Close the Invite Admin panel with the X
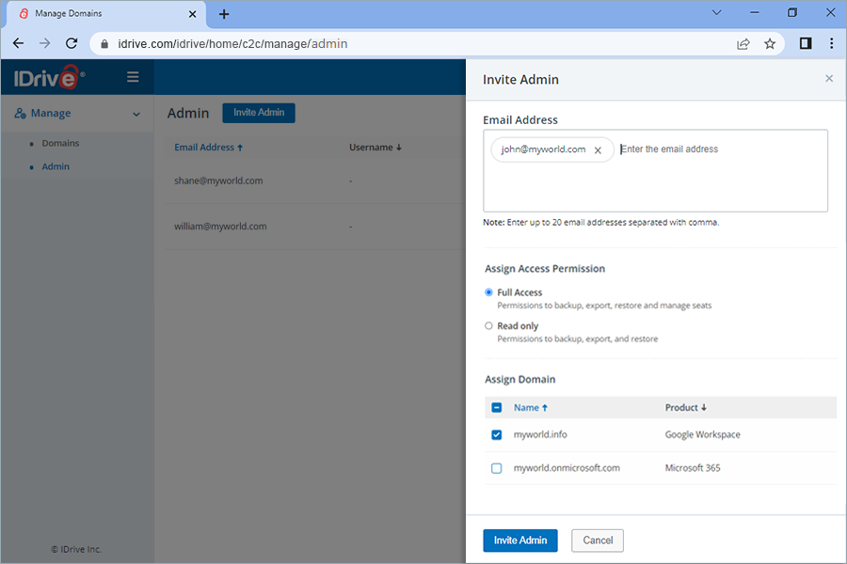Image resolution: width=847 pixels, height=564 pixels. point(829,79)
